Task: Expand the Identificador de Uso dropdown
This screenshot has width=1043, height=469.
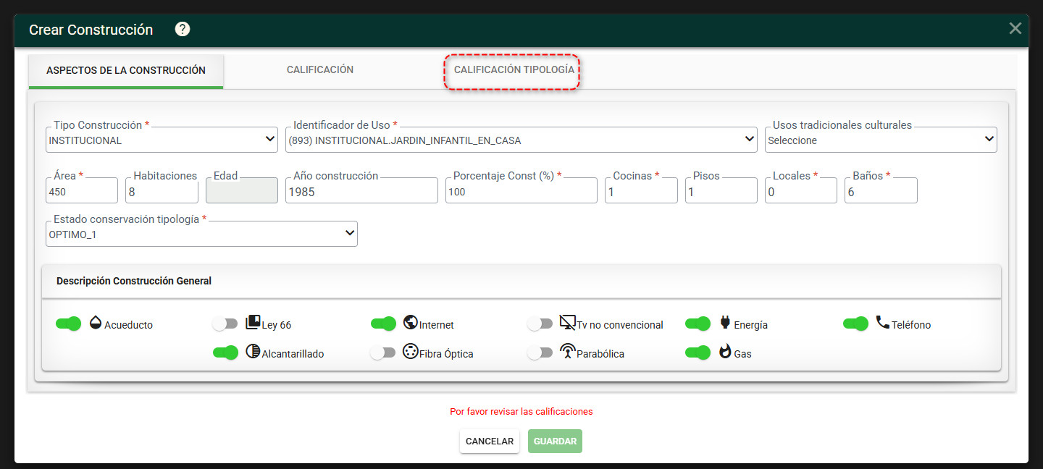Action: 521,140
